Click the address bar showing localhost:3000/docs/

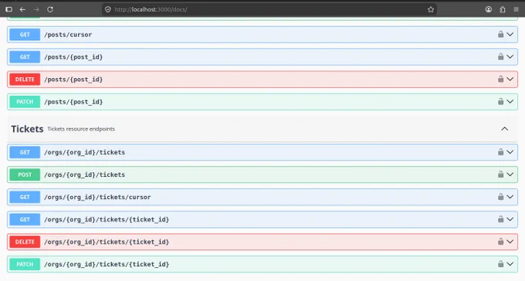click(269, 9)
